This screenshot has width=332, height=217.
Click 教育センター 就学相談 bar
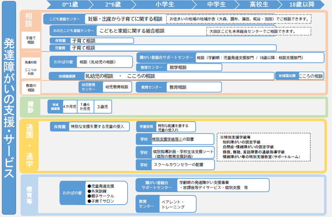coord(179,67)
